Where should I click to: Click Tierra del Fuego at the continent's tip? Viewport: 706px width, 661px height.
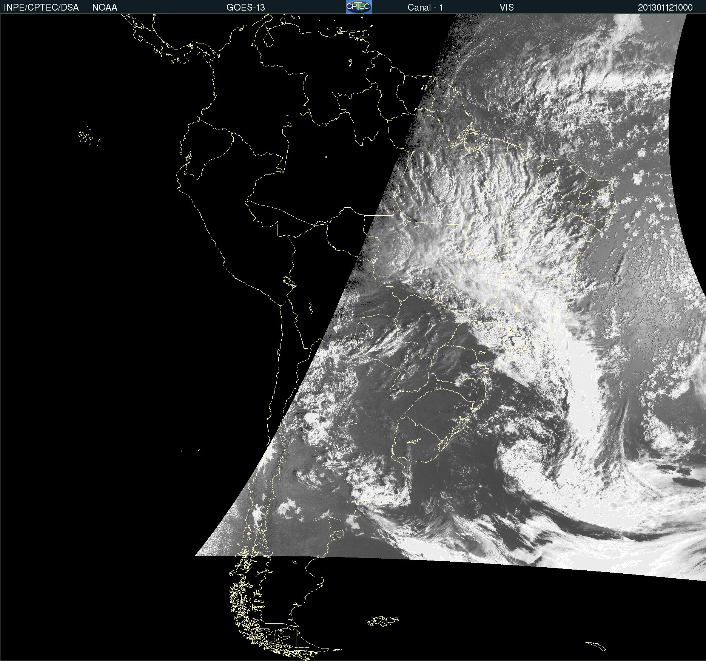[x=287, y=642]
